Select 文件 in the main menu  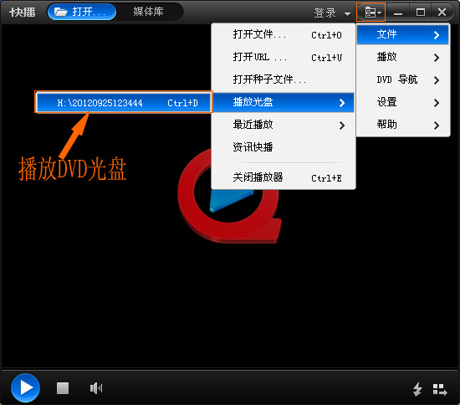(402, 34)
